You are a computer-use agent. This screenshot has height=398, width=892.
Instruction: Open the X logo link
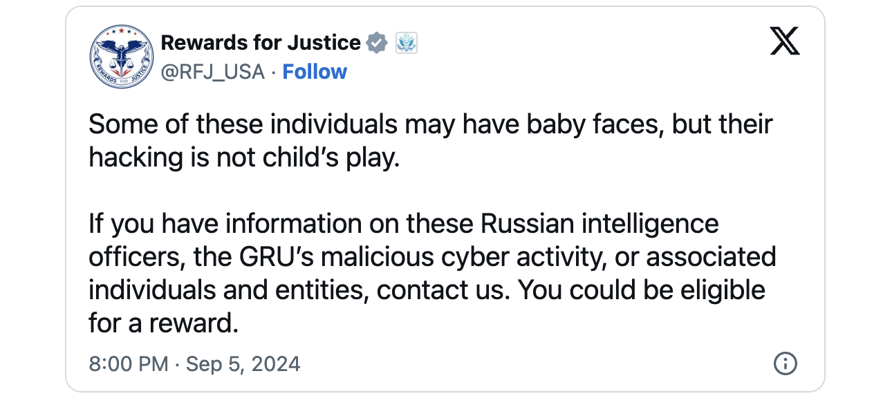(785, 42)
